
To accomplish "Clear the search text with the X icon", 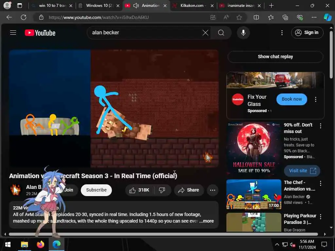I will (x=205, y=33).
